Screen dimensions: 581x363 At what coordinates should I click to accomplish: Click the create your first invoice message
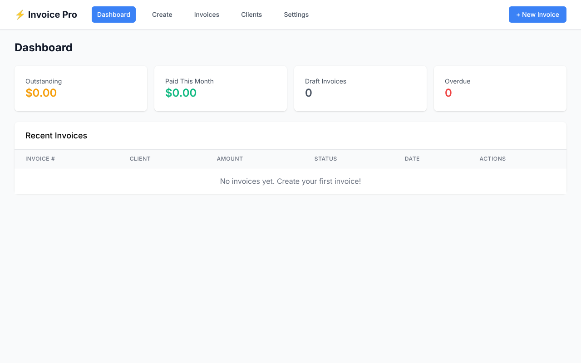tap(290, 181)
